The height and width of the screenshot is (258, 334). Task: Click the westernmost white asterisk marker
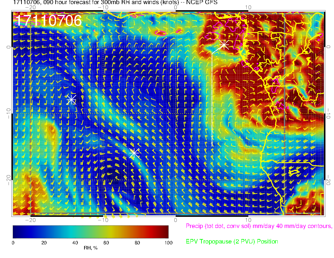pyautogui.click(x=71, y=100)
